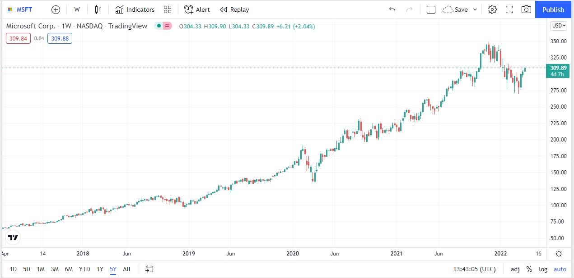
Task: Select the 1Y time range
Action: coord(100,269)
